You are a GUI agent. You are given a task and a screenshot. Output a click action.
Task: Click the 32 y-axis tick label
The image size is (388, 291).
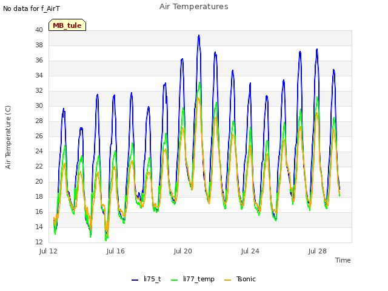coord(39,90)
